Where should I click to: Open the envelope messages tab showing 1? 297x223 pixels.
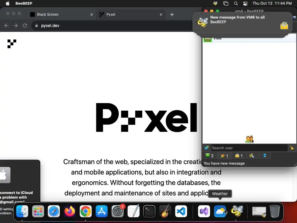click(x=239, y=156)
